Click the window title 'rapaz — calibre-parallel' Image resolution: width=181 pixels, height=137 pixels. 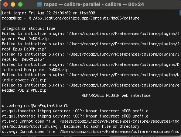click(x=72, y=4)
